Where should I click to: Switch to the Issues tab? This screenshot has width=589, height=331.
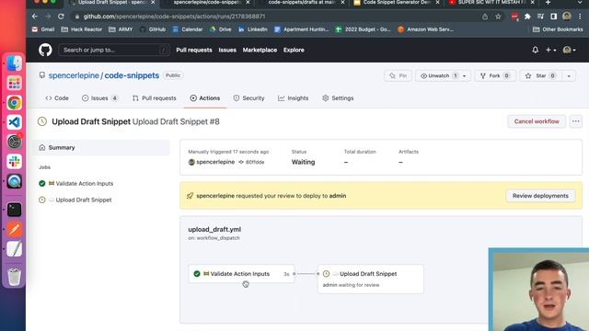pyautogui.click(x=100, y=98)
